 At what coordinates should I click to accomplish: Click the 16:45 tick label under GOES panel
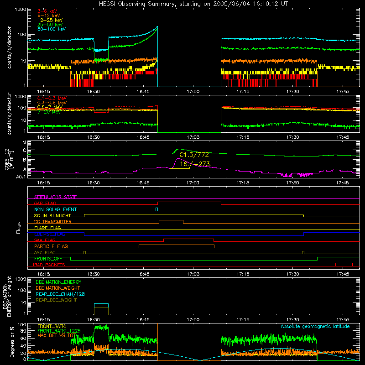click(x=143, y=183)
